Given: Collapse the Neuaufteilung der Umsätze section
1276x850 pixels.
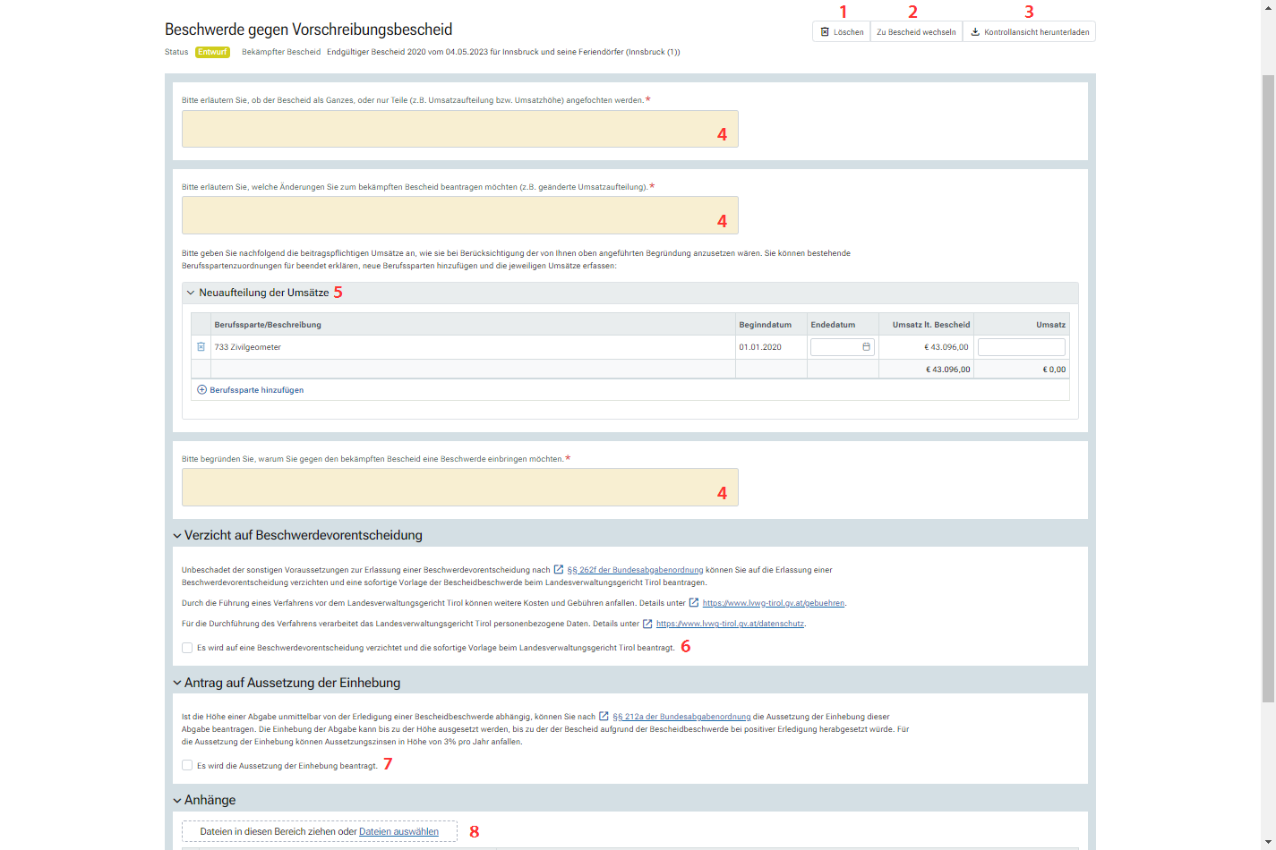Looking at the screenshot, I should 191,293.
